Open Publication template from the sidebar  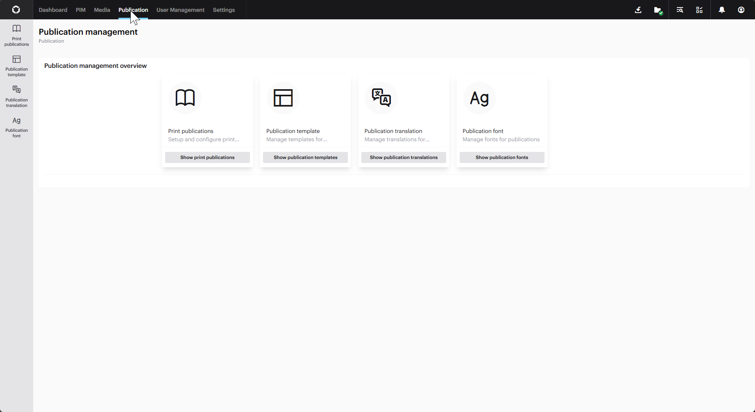pyautogui.click(x=16, y=66)
